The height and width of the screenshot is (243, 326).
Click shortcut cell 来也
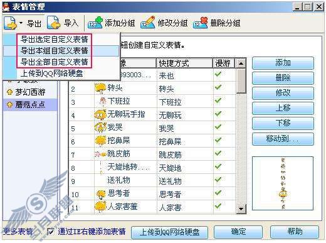click(166, 75)
